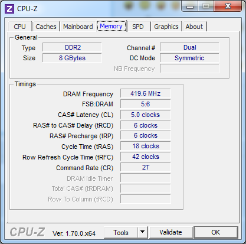Close the CPU-Z window
Viewport: 246px width, 244px height.
228,6
